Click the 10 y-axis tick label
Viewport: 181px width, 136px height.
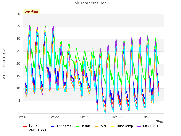(x=18, y=88)
